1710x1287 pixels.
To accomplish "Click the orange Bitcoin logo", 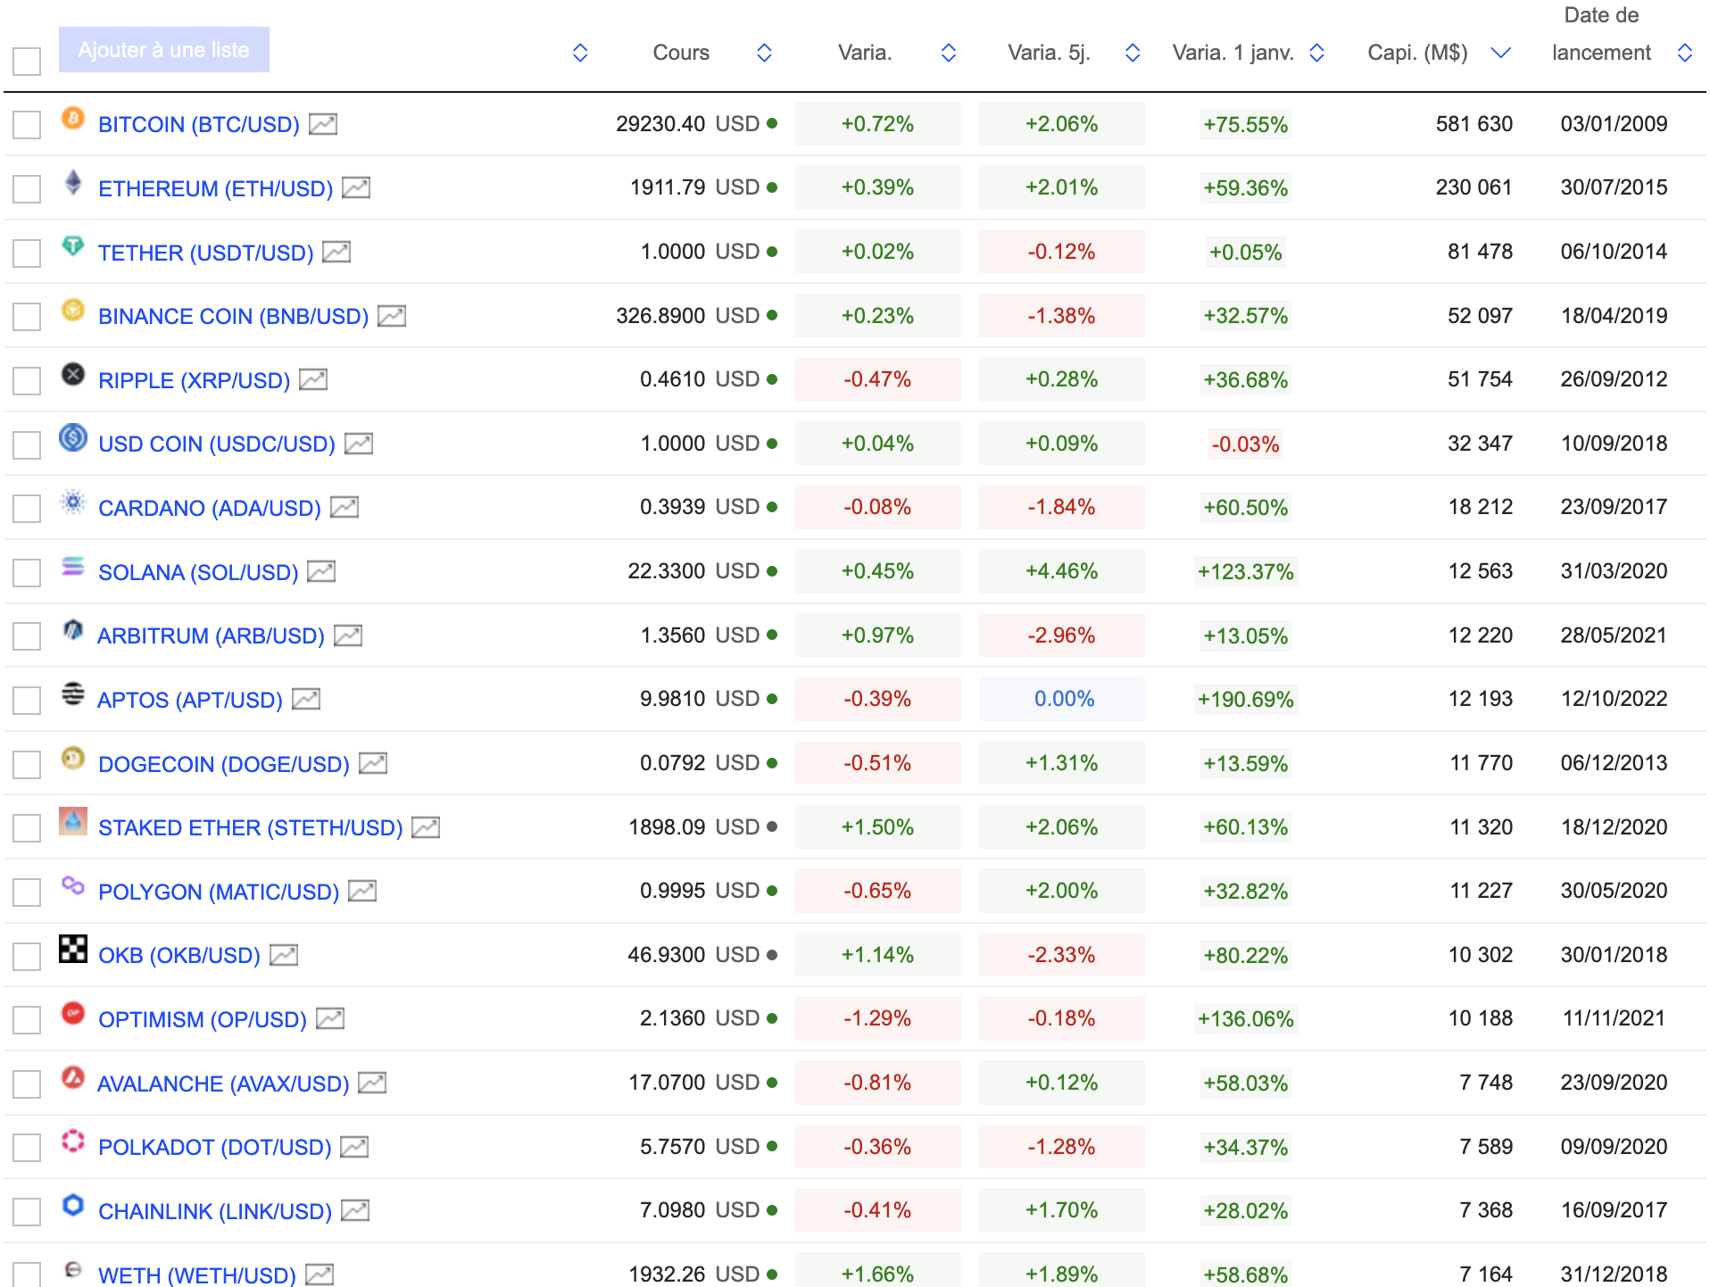I will coord(73,118).
